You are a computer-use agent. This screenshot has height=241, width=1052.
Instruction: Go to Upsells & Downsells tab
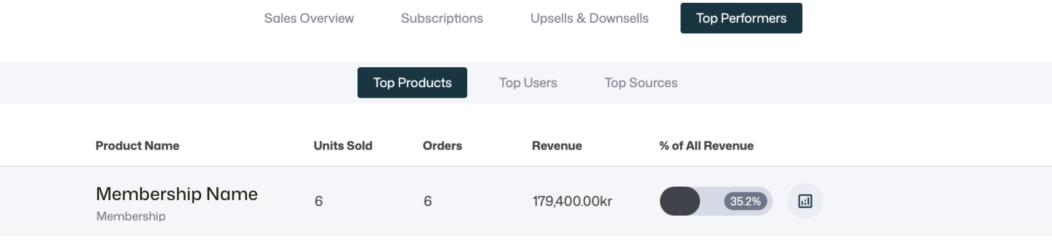(589, 18)
